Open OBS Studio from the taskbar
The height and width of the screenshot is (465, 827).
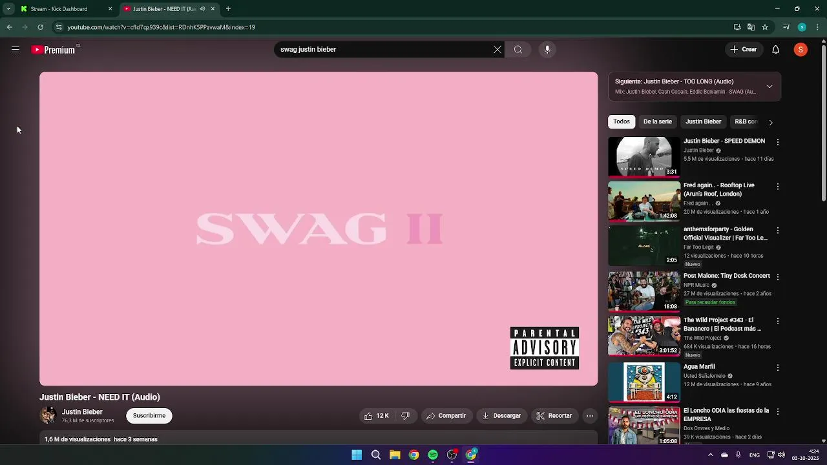pos(452,455)
